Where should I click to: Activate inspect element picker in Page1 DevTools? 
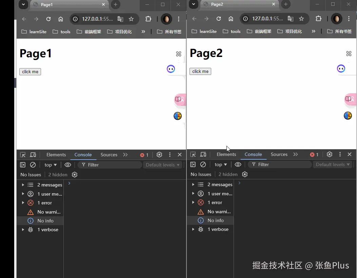[23, 155]
